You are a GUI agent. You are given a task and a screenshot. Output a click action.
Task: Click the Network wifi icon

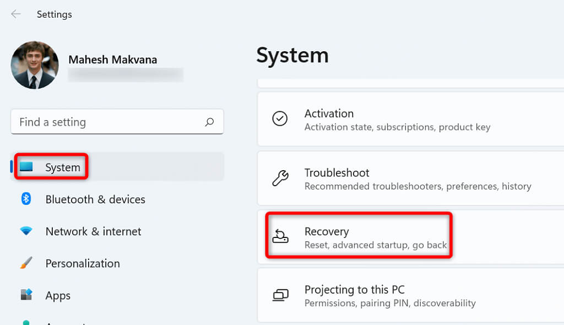pyautogui.click(x=26, y=231)
